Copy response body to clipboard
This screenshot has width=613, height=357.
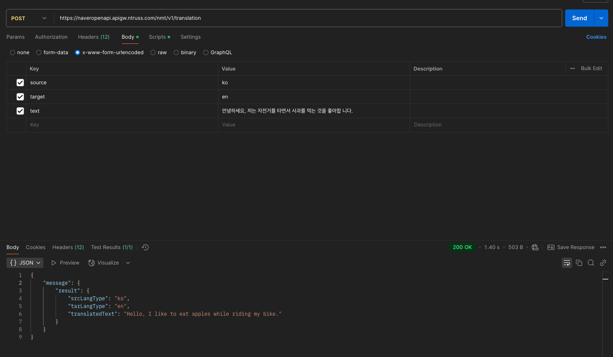coord(579,263)
